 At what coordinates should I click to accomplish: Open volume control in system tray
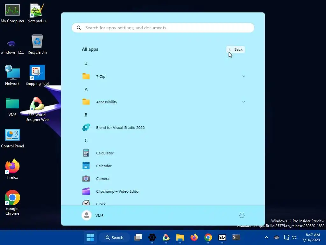[x=294, y=237]
